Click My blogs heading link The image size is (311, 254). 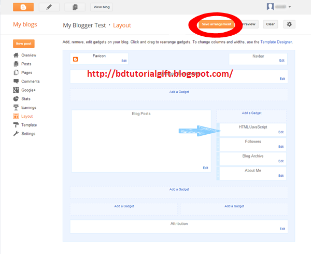point(25,24)
